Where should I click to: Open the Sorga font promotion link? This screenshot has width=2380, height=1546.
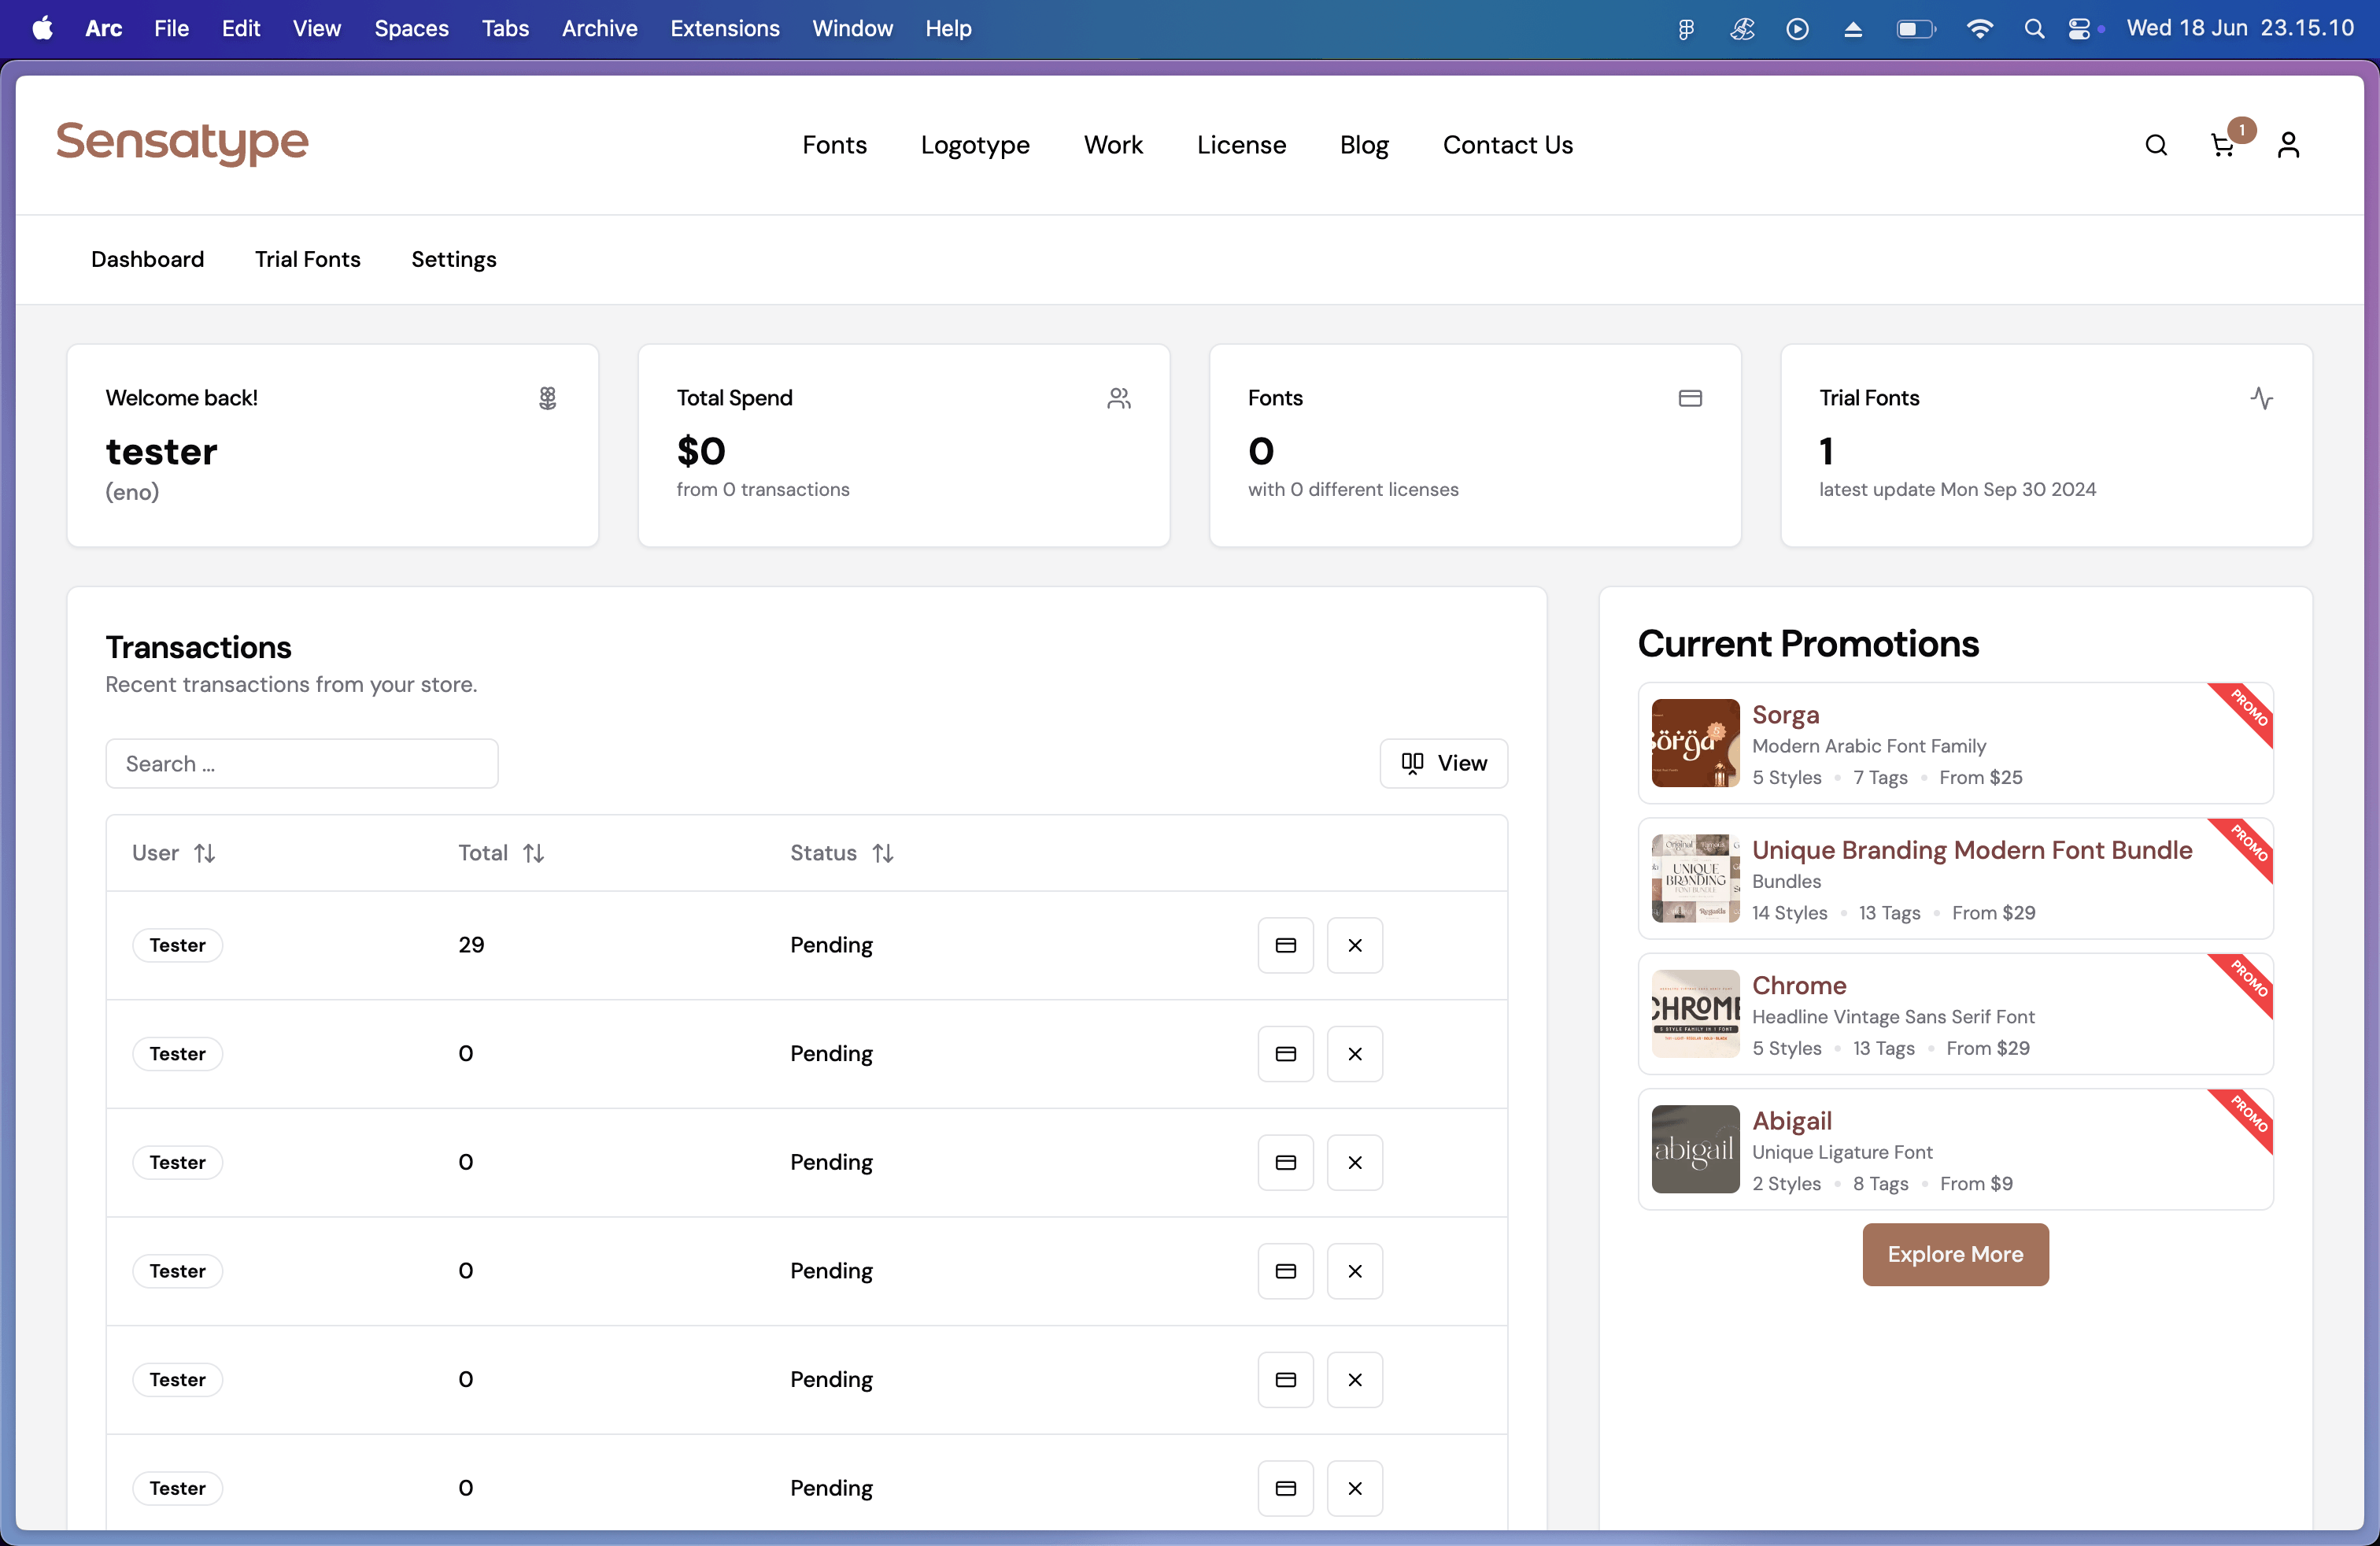1785,714
